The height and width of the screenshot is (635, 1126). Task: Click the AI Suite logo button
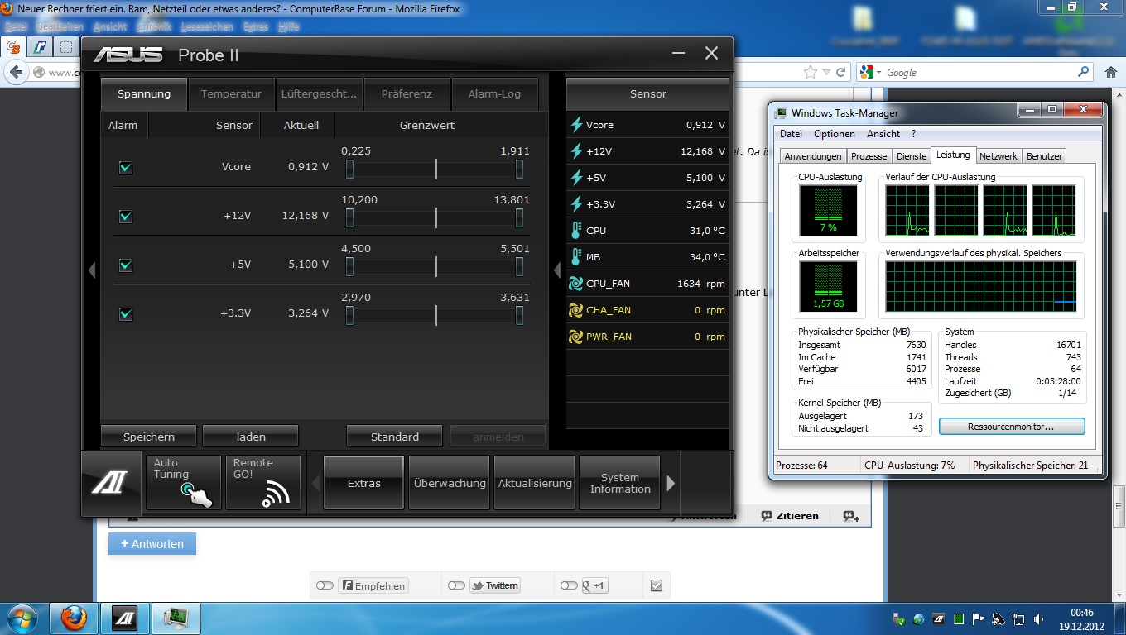click(x=113, y=483)
